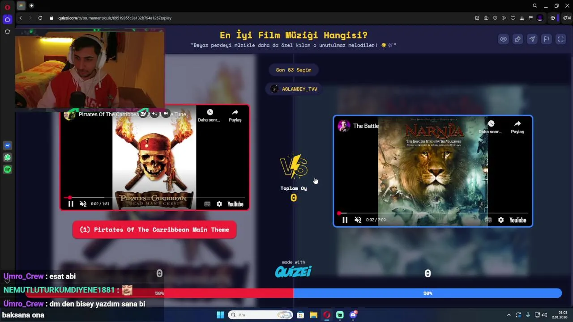573x322 pixels.
Task: Click Paylaş share on Narnia video
Action: (517, 127)
